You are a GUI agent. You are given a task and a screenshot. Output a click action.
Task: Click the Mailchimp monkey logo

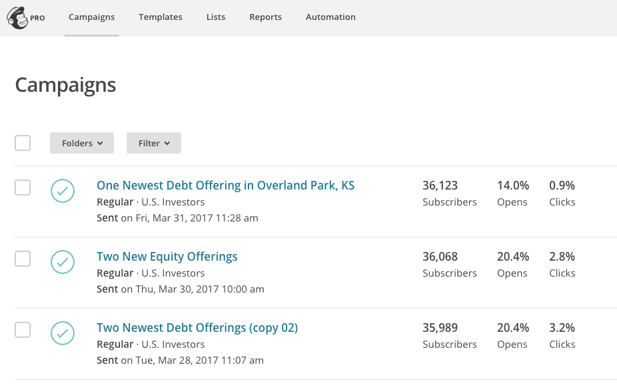click(x=18, y=18)
